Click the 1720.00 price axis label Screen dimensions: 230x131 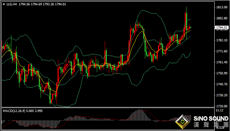222,106
